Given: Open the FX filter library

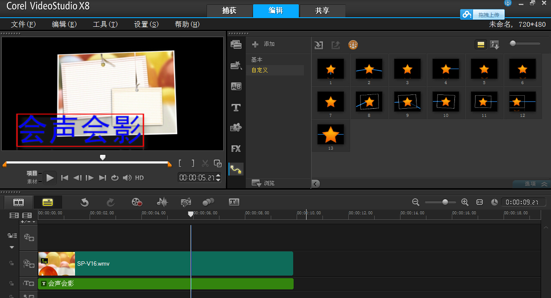Looking at the screenshot, I should tap(236, 149).
